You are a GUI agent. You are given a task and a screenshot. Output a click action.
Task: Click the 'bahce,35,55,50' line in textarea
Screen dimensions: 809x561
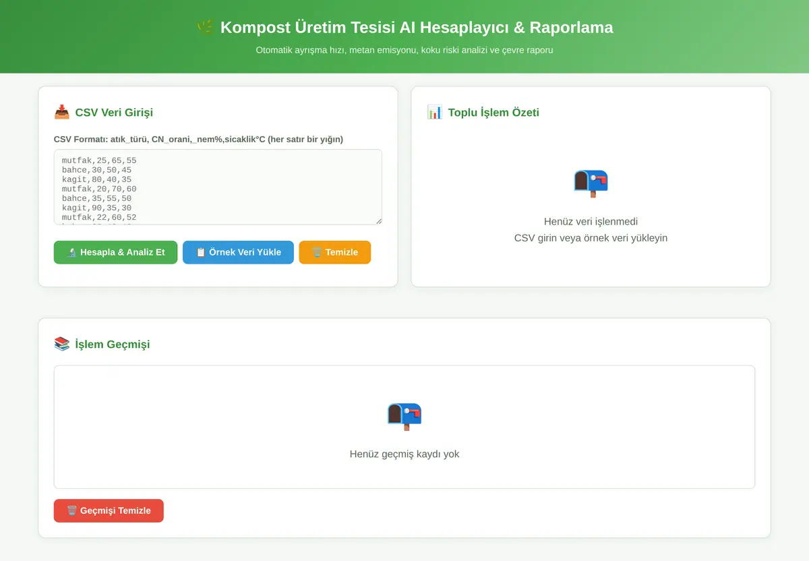click(x=96, y=199)
